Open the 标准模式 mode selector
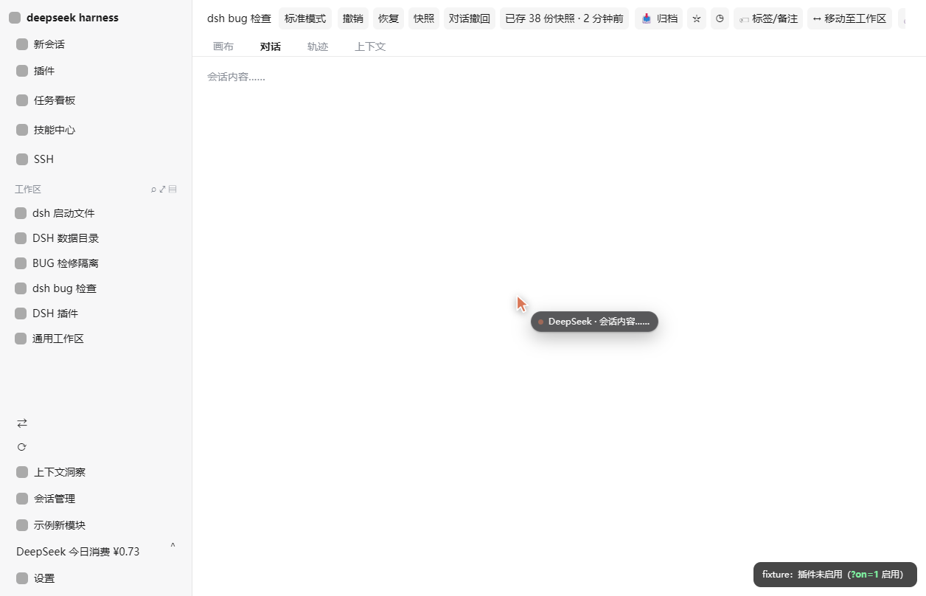 [305, 18]
